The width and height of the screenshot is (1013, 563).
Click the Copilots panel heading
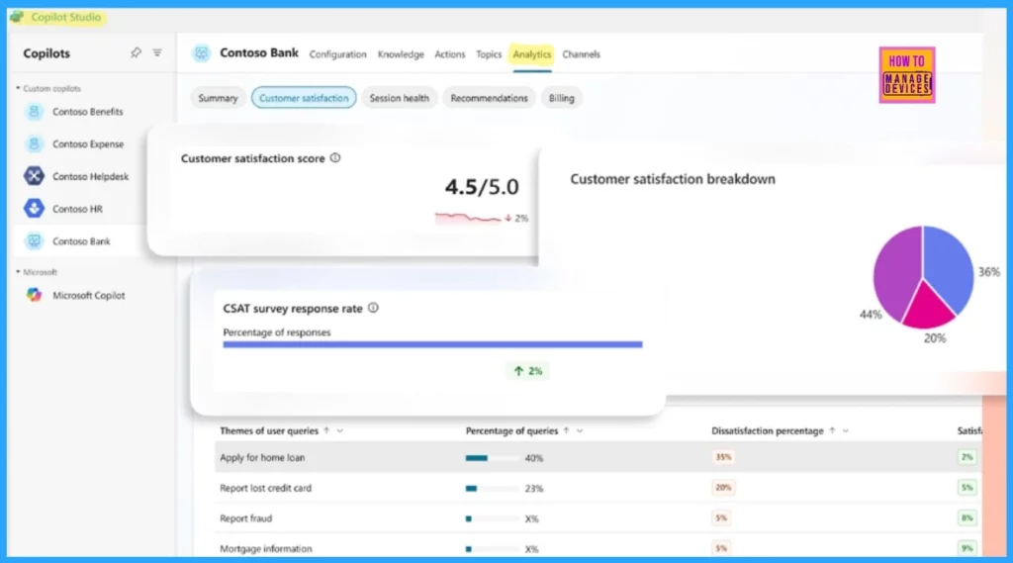coord(46,53)
